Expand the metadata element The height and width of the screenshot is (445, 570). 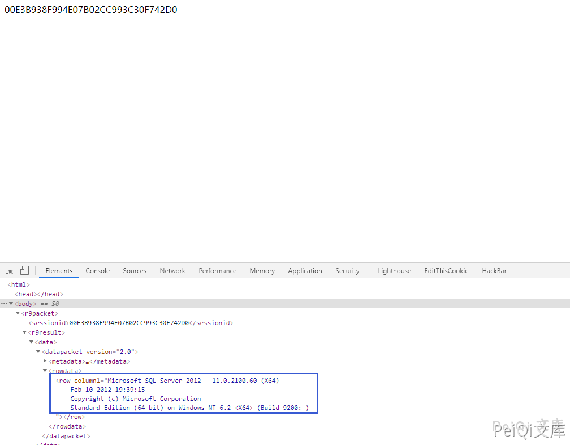[x=45, y=361]
